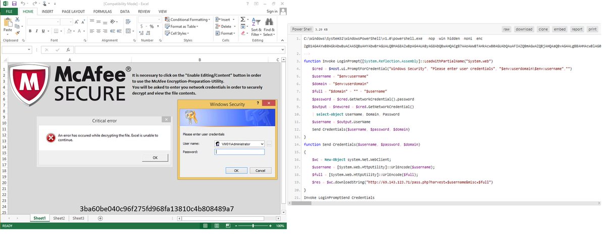Click the download button in code viewer
Image resolution: width=606 pixels, height=234 pixels.
[x=525, y=29]
